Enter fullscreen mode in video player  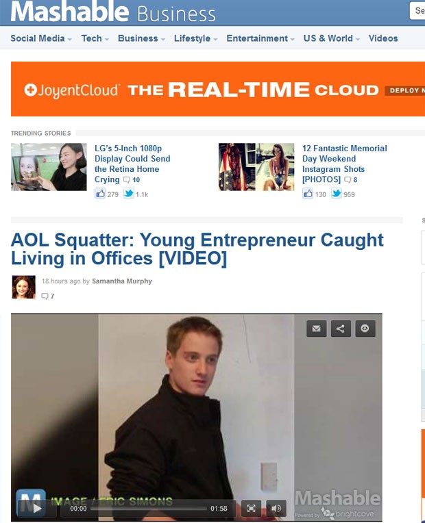coord(251,508)
